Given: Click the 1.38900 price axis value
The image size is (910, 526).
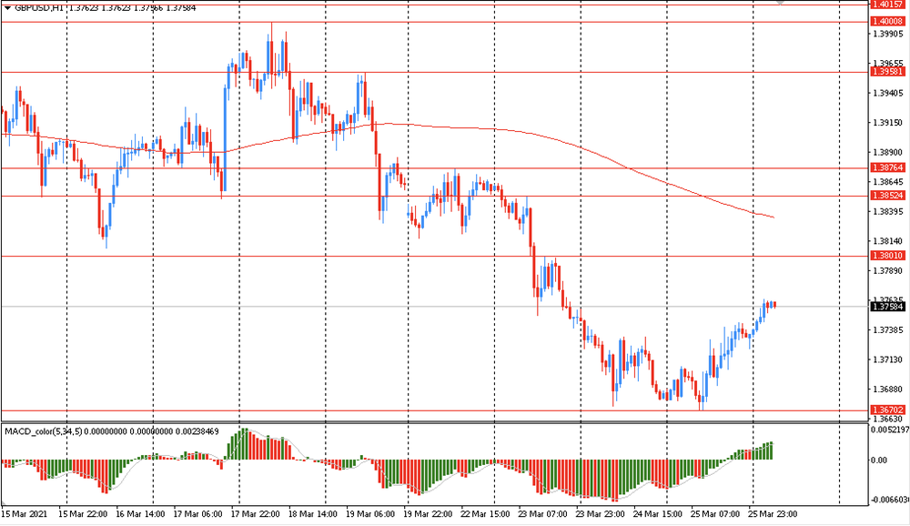Looking at the screenshot, I should 888,152.
